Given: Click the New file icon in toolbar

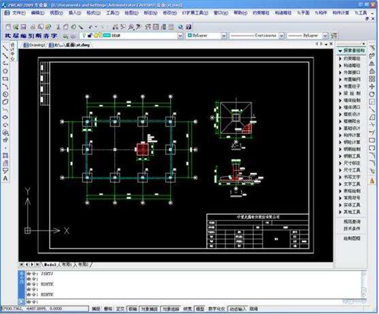Looking at the screenshot, I should tap(8, 27).
